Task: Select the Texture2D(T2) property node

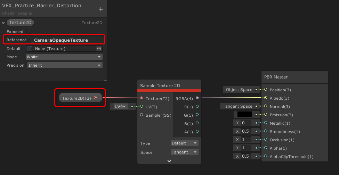Action: [x=80, y=98]
